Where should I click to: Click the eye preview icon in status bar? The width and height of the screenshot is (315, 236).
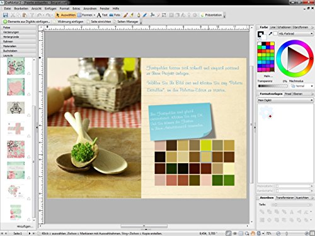(235, 233)
